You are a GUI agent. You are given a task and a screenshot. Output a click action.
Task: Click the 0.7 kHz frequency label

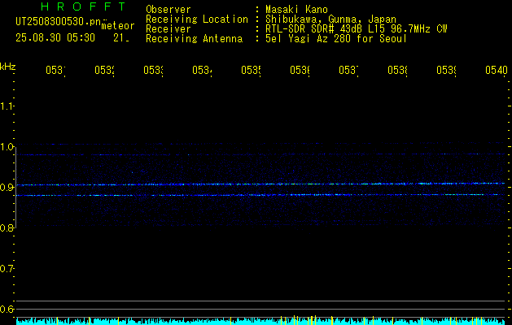[7, 269]
